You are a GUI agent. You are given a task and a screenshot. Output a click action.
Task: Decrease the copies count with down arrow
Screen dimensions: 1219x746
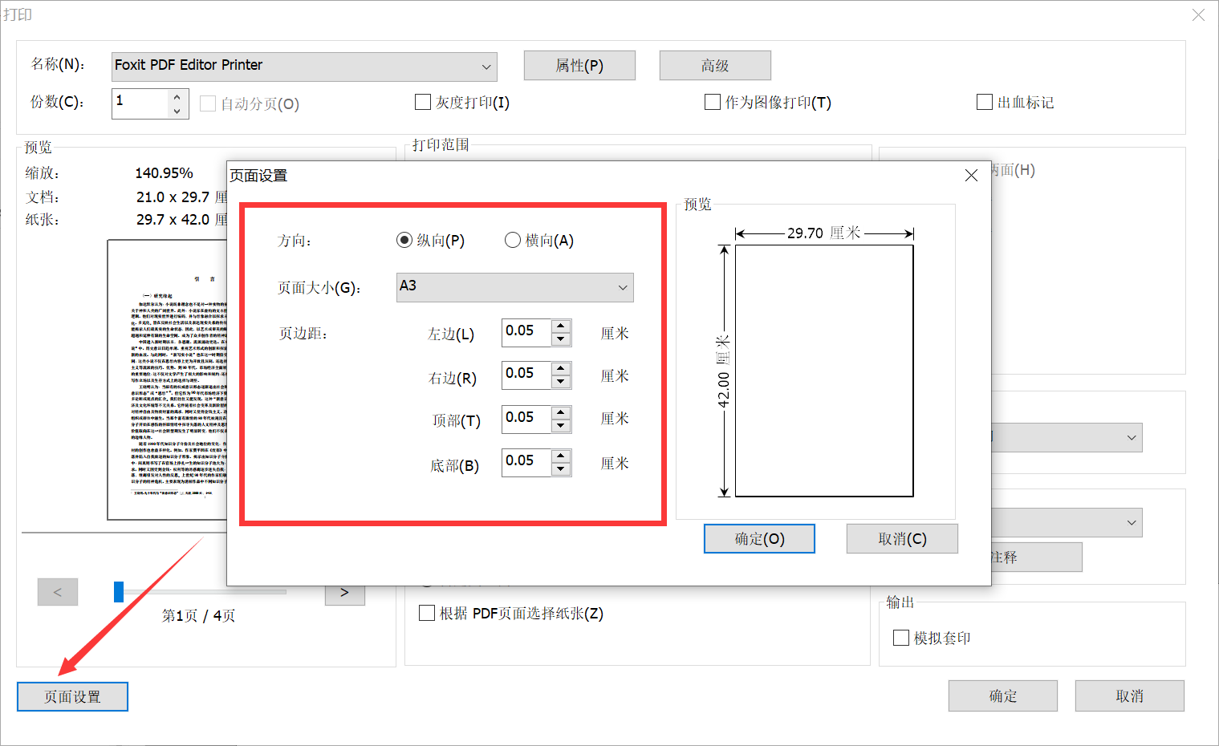tap(177, 111)
